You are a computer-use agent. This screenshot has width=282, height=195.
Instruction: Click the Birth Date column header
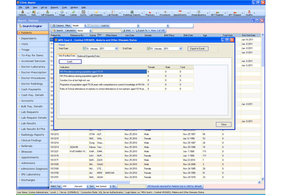(192, 35)
